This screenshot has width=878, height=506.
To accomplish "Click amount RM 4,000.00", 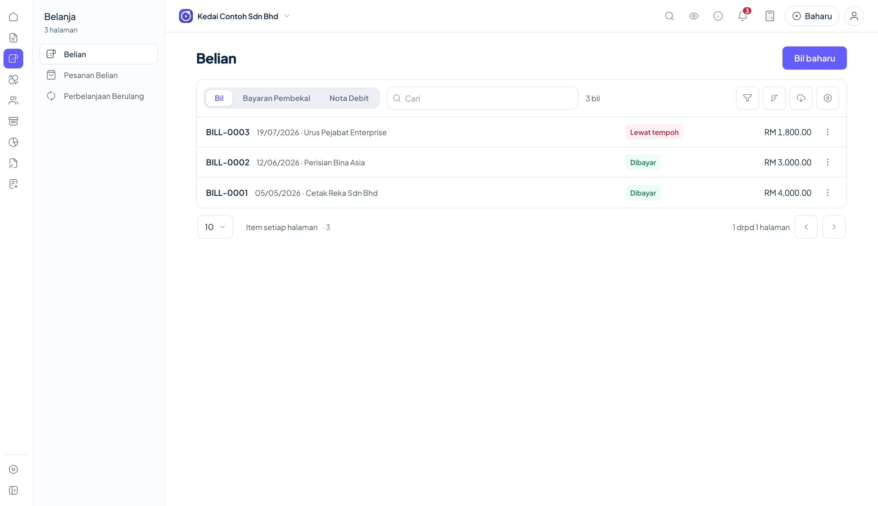I will (788, 193).
